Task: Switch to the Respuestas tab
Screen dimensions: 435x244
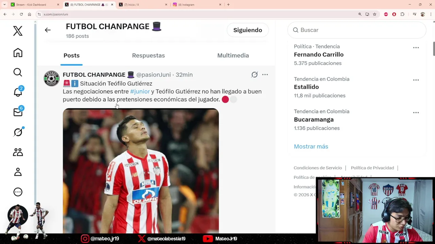Action: (x=148, y=56)
